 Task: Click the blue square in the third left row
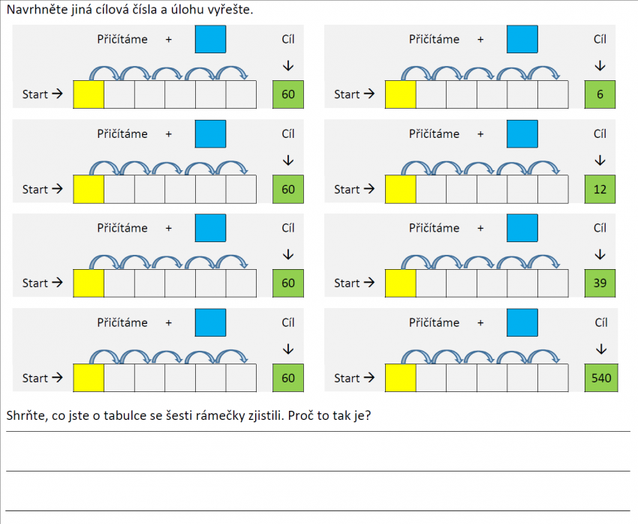coord(210,228)
